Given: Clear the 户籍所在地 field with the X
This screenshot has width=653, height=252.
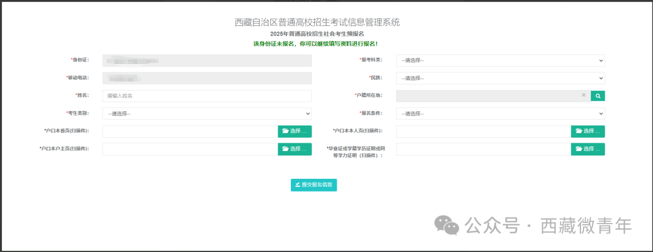Looking at the screenshot, I should tap(583, 95).
